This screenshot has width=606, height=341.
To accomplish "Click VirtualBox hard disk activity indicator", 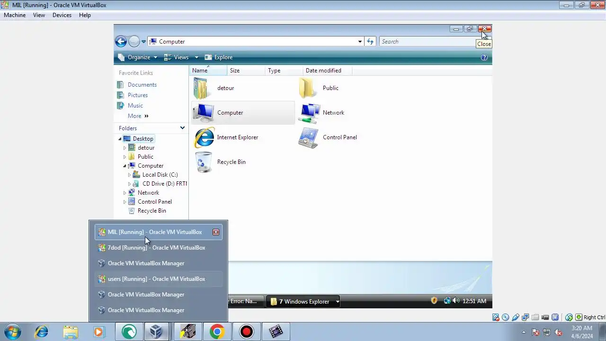I will (x=496, y=317).
